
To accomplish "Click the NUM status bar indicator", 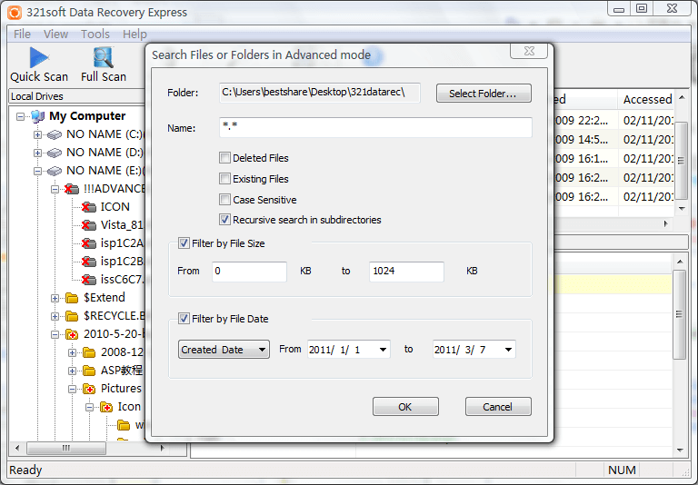I will tap(622, 470).
